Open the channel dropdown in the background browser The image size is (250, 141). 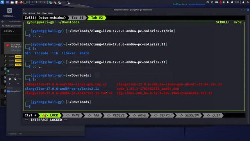pos(9,31)
